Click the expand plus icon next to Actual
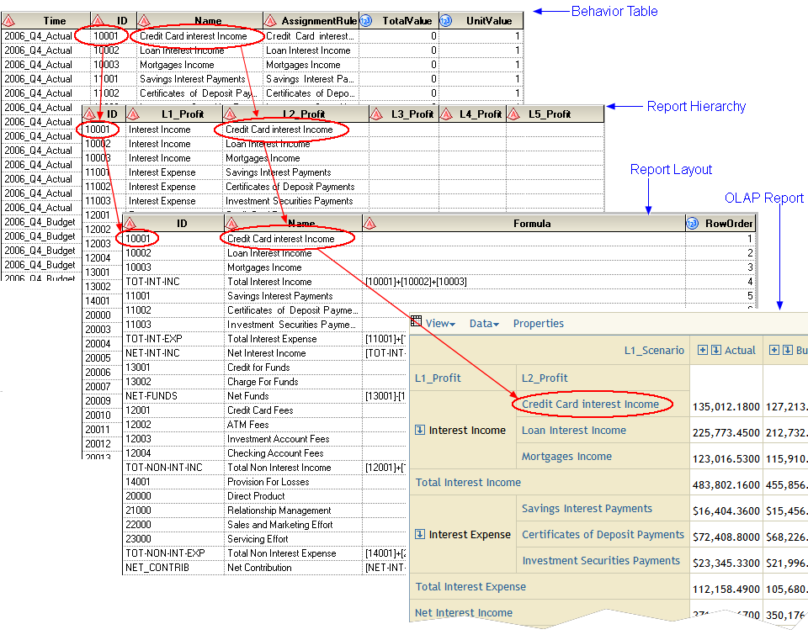This screenshot has height=640, width=808. click(x=703, y=351)
